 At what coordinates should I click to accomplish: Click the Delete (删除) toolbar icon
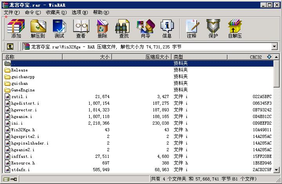pyautogui.click(x=102, y=29)
